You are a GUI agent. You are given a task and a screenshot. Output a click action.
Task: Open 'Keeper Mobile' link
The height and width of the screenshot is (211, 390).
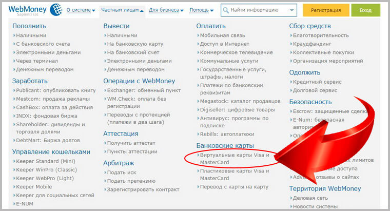tap(34, 187)
